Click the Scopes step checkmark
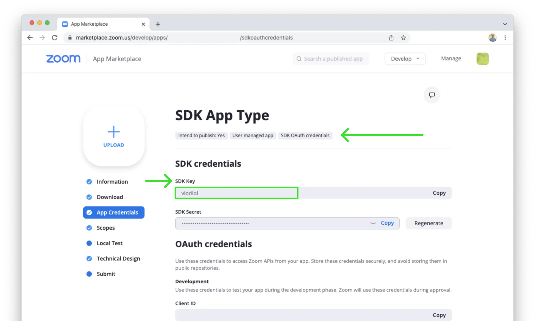535x321 pixels. 89,228
